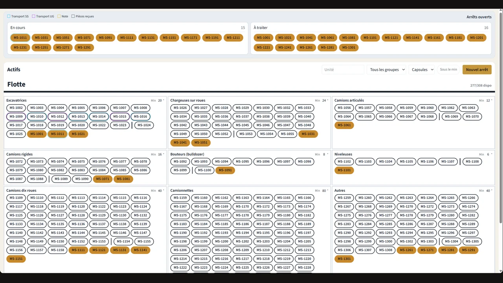
Task: Open unit MS-1159 in Camionnettes
Action: coord(180,198)
